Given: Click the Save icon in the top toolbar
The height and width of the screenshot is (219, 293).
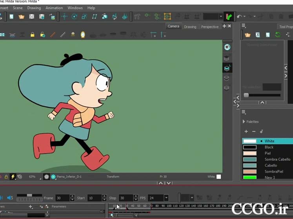Looking at the screenshot, I should 32,17.
